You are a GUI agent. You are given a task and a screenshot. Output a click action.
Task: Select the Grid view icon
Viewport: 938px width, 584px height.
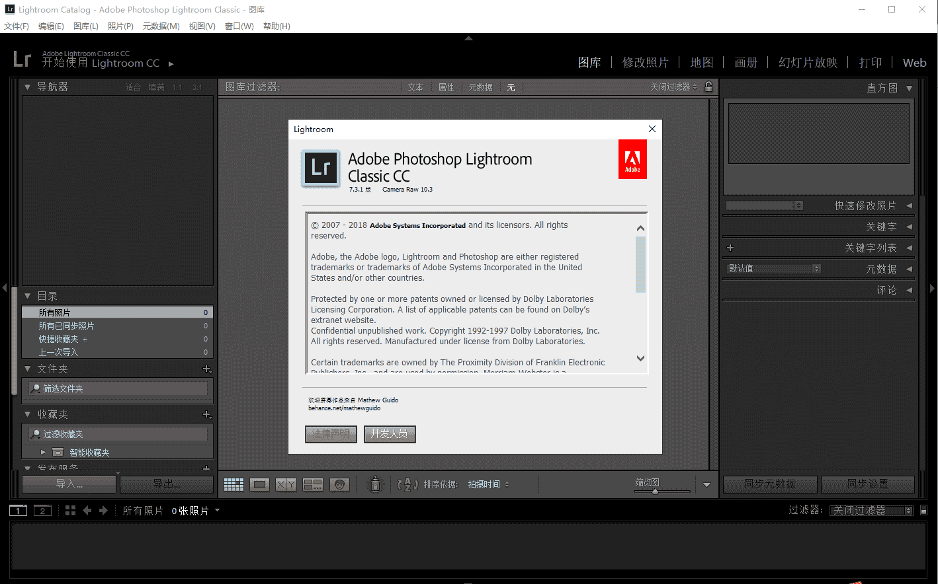coord(234,484)
